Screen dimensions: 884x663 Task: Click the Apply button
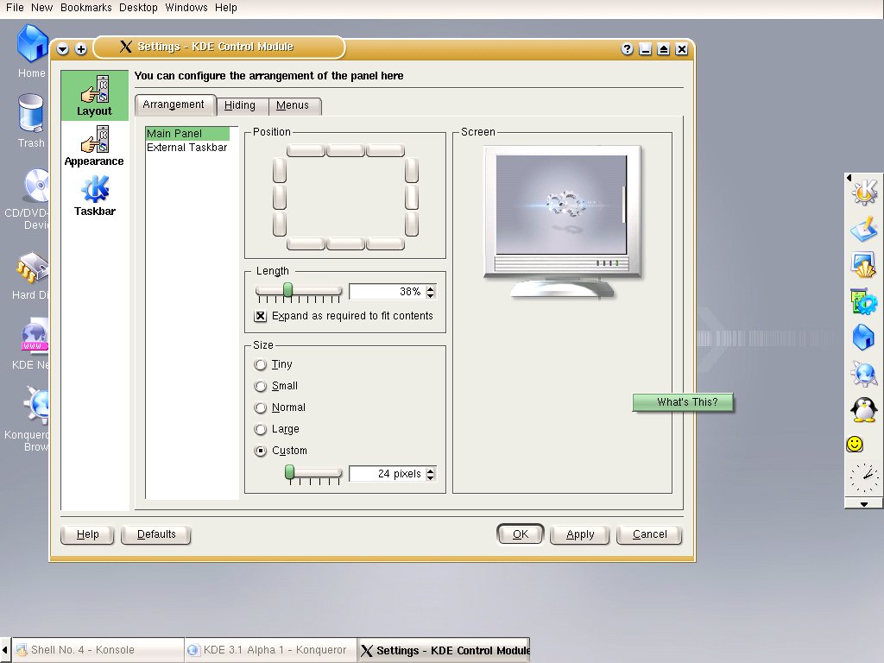pyautogui.click(x=580, y=534)
